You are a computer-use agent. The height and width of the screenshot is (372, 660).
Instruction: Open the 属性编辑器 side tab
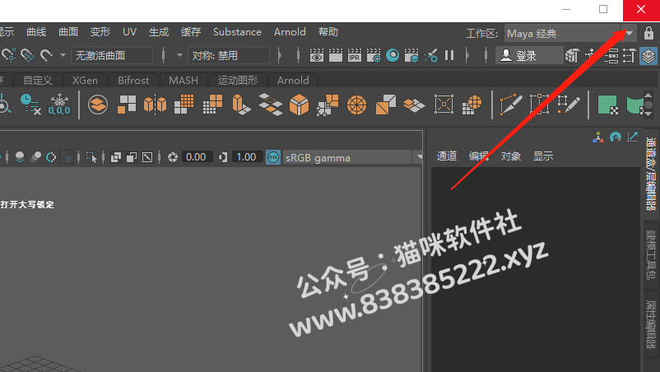(x=651, y=324)
